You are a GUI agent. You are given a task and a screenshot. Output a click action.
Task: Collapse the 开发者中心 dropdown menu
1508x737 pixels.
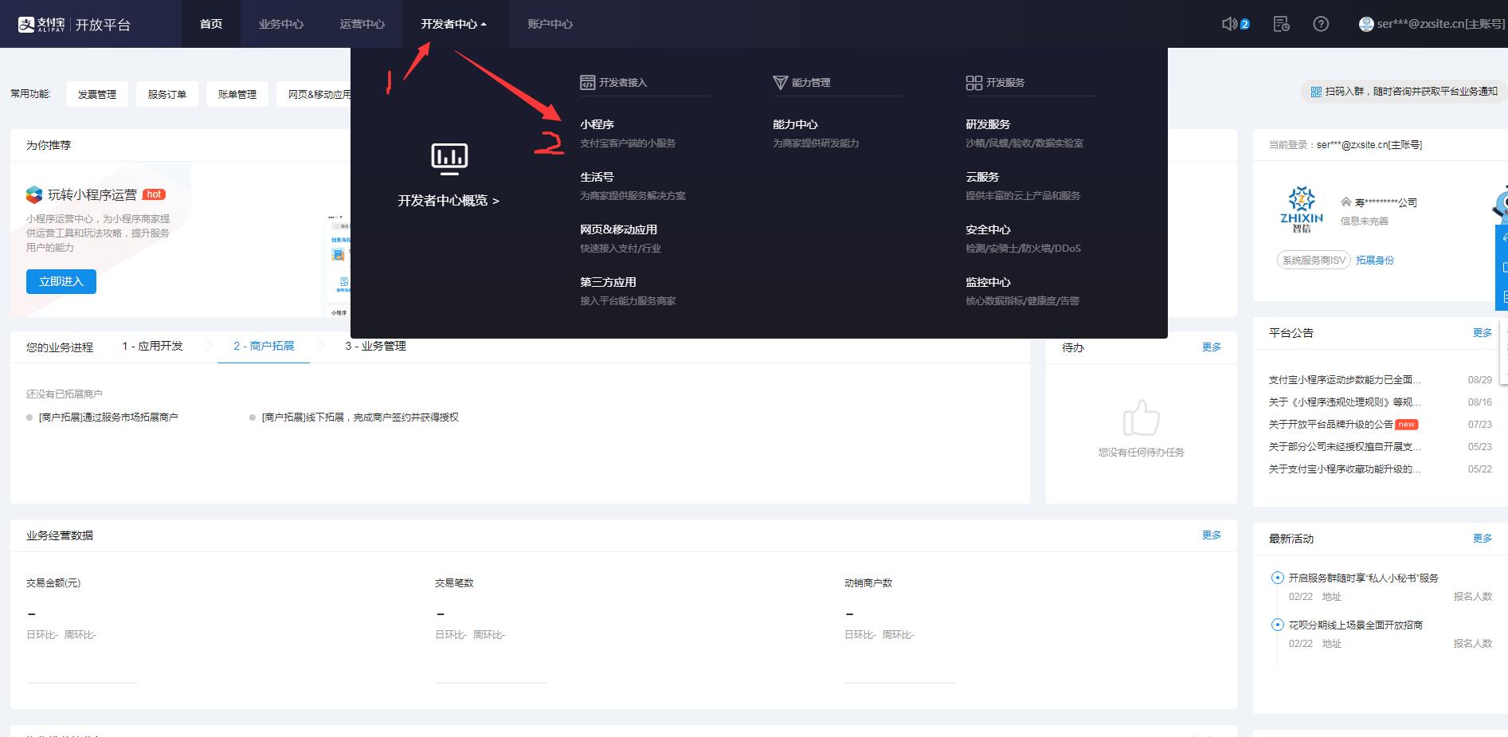[453, 24]
